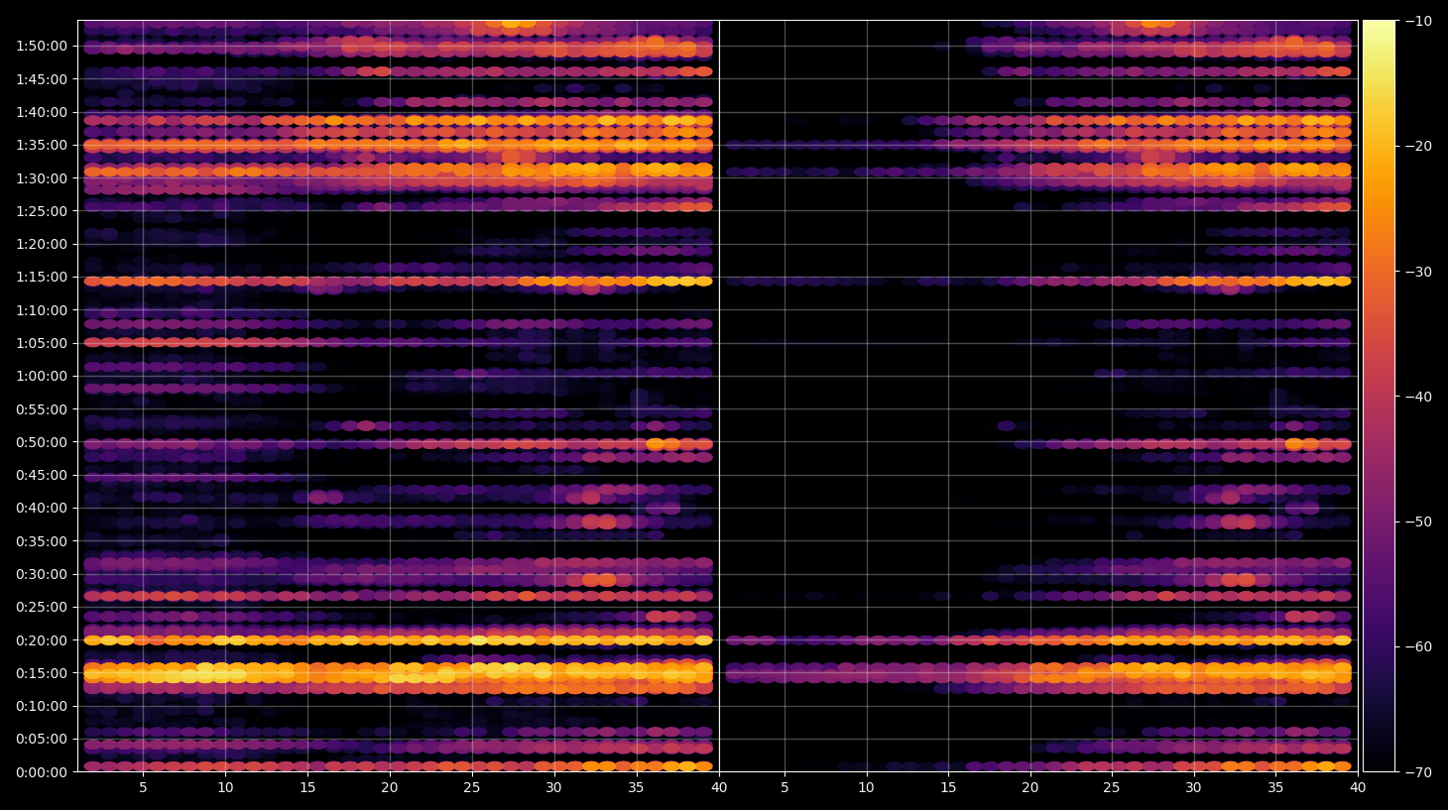Select x-axis label 10 of the right plot
This screenshot has height=810, width=1448.
866,788
